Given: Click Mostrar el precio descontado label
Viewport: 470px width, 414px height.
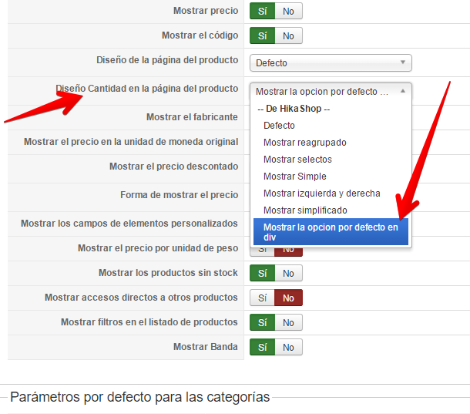Looking at the screenshot, I should pyautogui.click(x=173, y=167).
